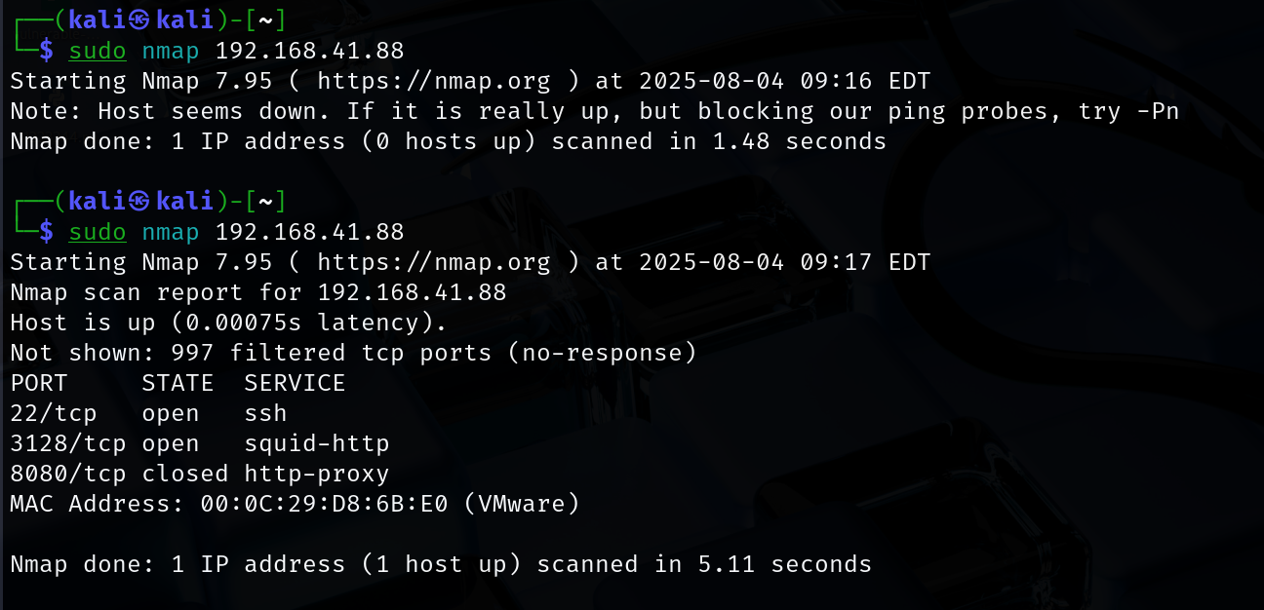Click "sudo" in the first command

click(97, 51)
